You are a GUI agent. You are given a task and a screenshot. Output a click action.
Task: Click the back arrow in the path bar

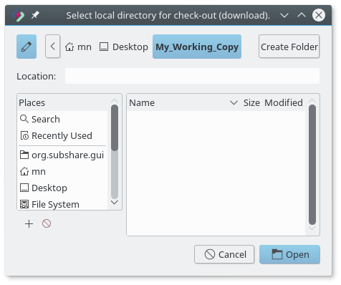[x=53, y=47]
